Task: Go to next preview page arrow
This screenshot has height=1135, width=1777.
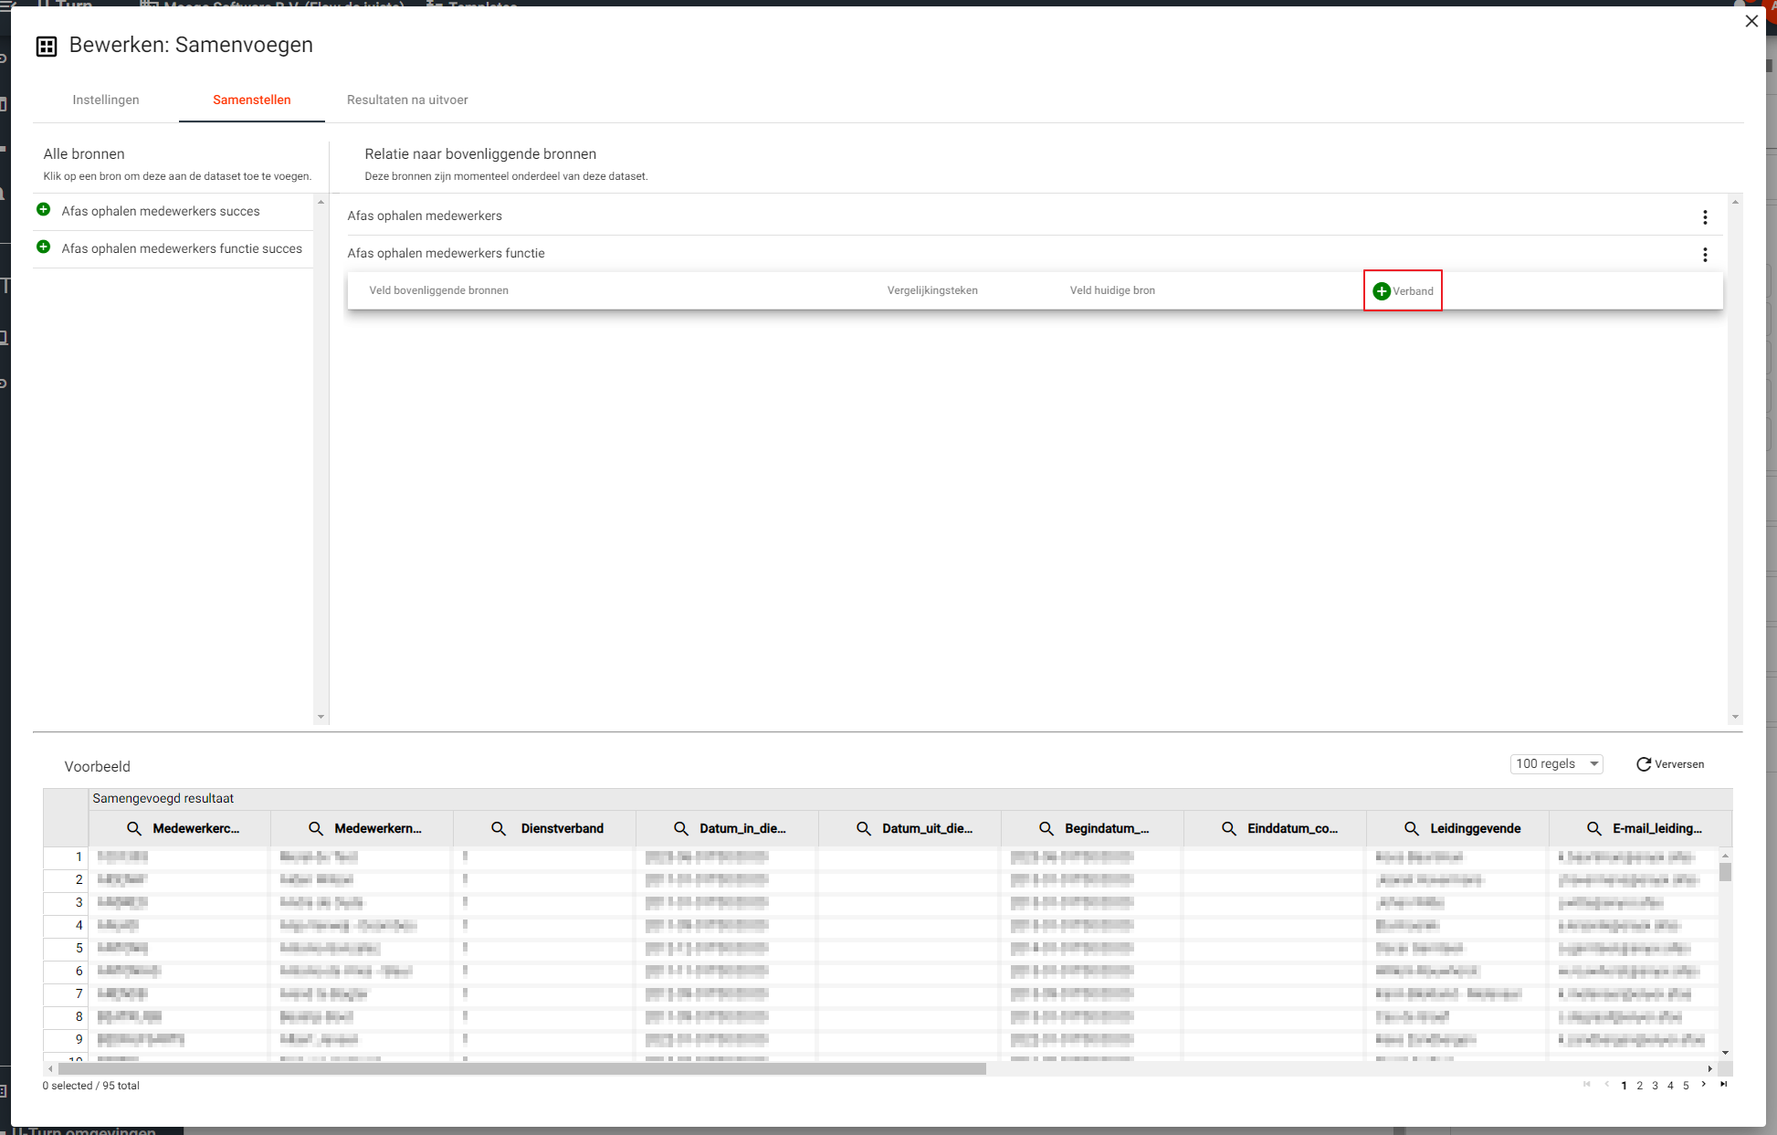Action: click(x=1703, y=1085)
